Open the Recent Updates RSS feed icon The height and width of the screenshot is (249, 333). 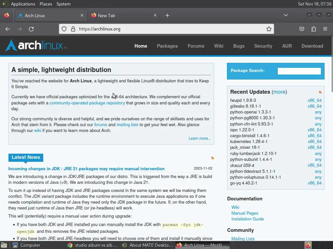tap(320, 92)
